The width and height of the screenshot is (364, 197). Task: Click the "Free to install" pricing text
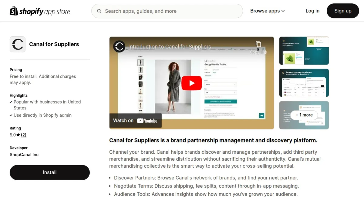(43, 79)
